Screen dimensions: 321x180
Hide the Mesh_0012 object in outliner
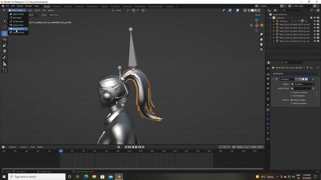(x=314, y=24)
